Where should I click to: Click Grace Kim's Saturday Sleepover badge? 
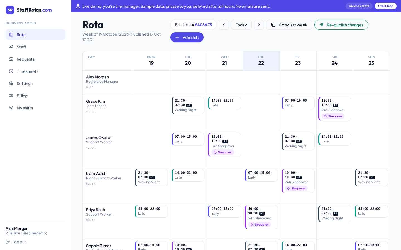point(333,116)
